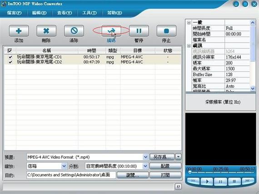Click the preview timeline seek slider
This screenshot has width=259, height=194.
221,172
